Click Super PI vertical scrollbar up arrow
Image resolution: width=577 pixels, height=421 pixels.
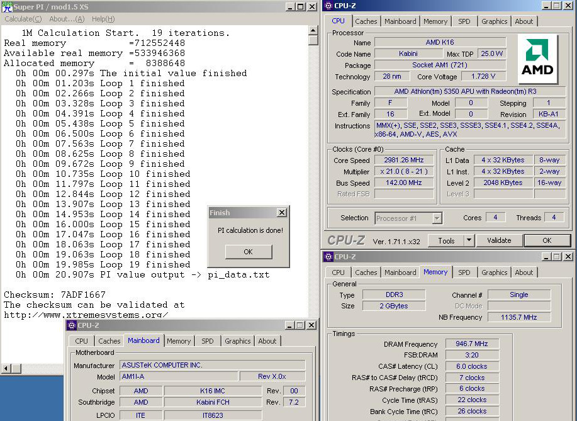point(313,30)
